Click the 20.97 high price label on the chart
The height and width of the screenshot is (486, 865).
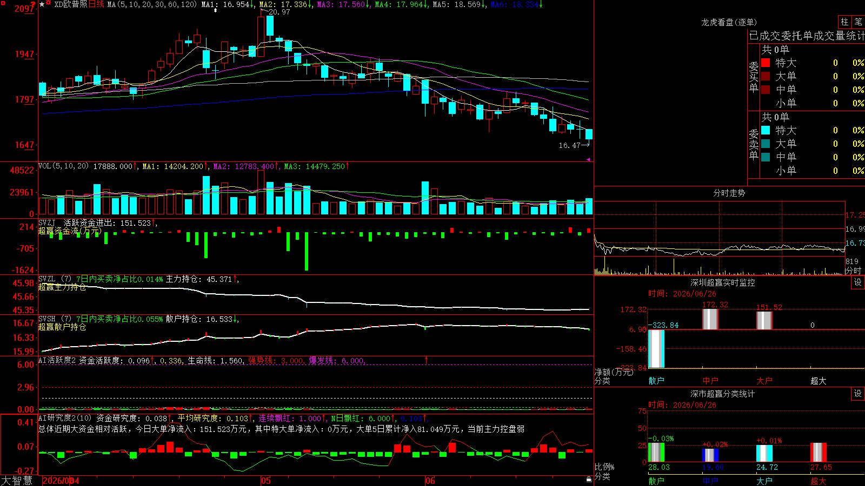pyautogui.click(x=279, y=12)
